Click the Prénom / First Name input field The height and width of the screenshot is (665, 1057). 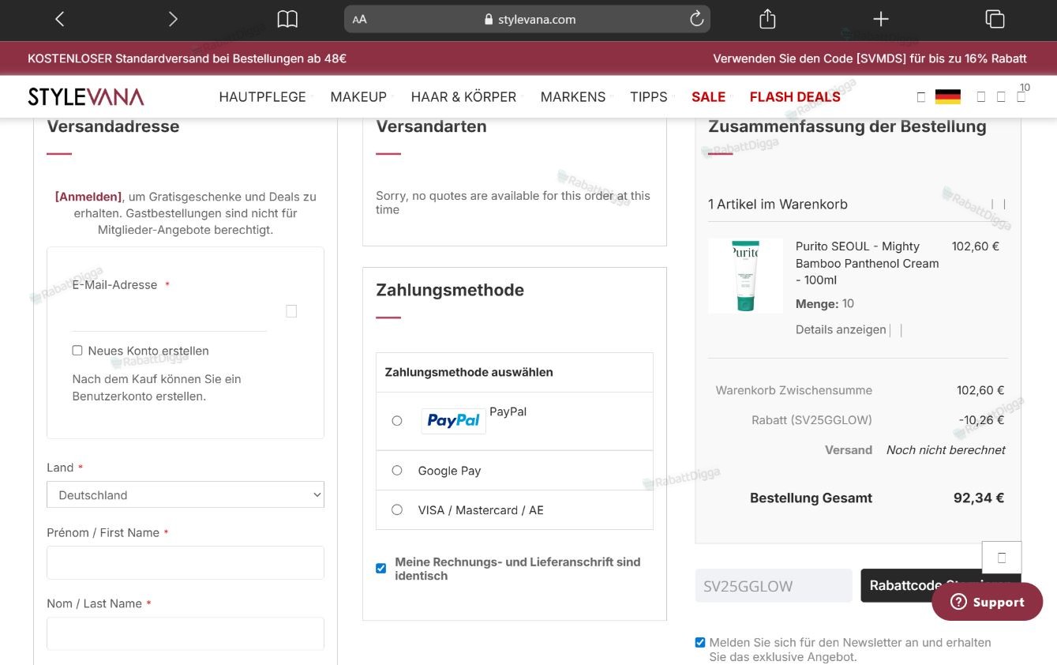click(x=186, y=562)
